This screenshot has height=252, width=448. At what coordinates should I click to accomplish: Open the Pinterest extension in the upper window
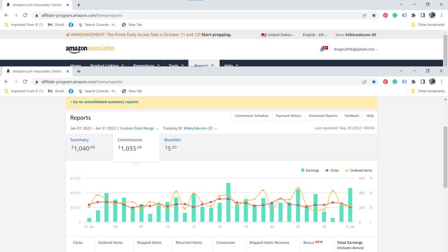coord(385,15)
